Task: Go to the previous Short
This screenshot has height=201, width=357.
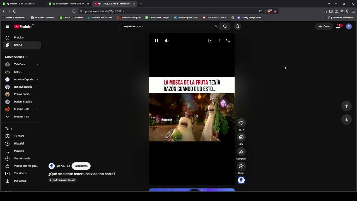Action: 346,106
